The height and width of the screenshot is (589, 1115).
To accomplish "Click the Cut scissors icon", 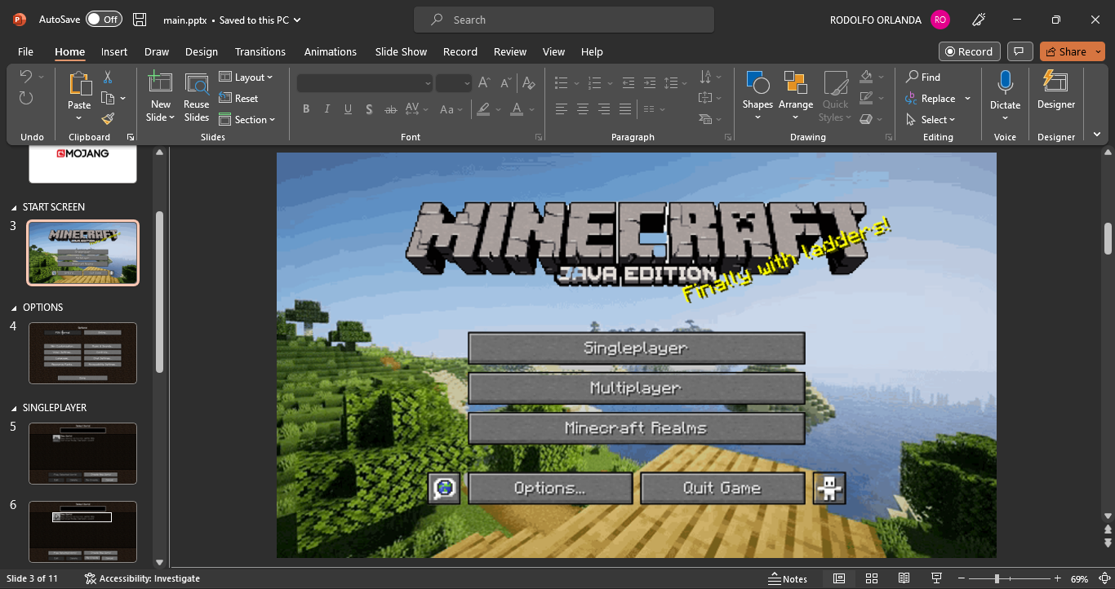I will click(107, 77).
